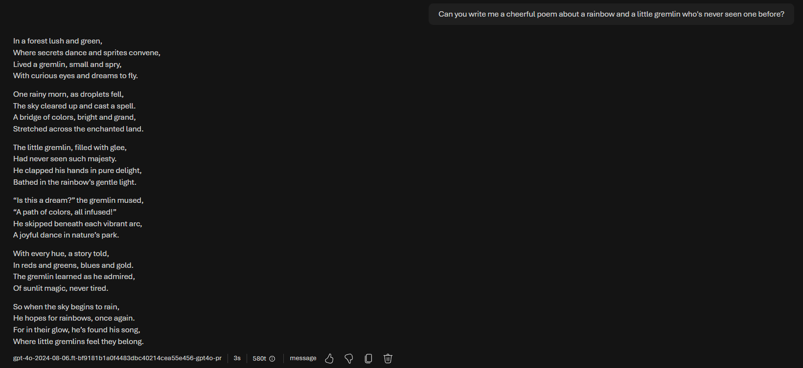Click line 'Where little gremlins feel they belong.'
Screen dimensions: 803x368
coord(78,342)
